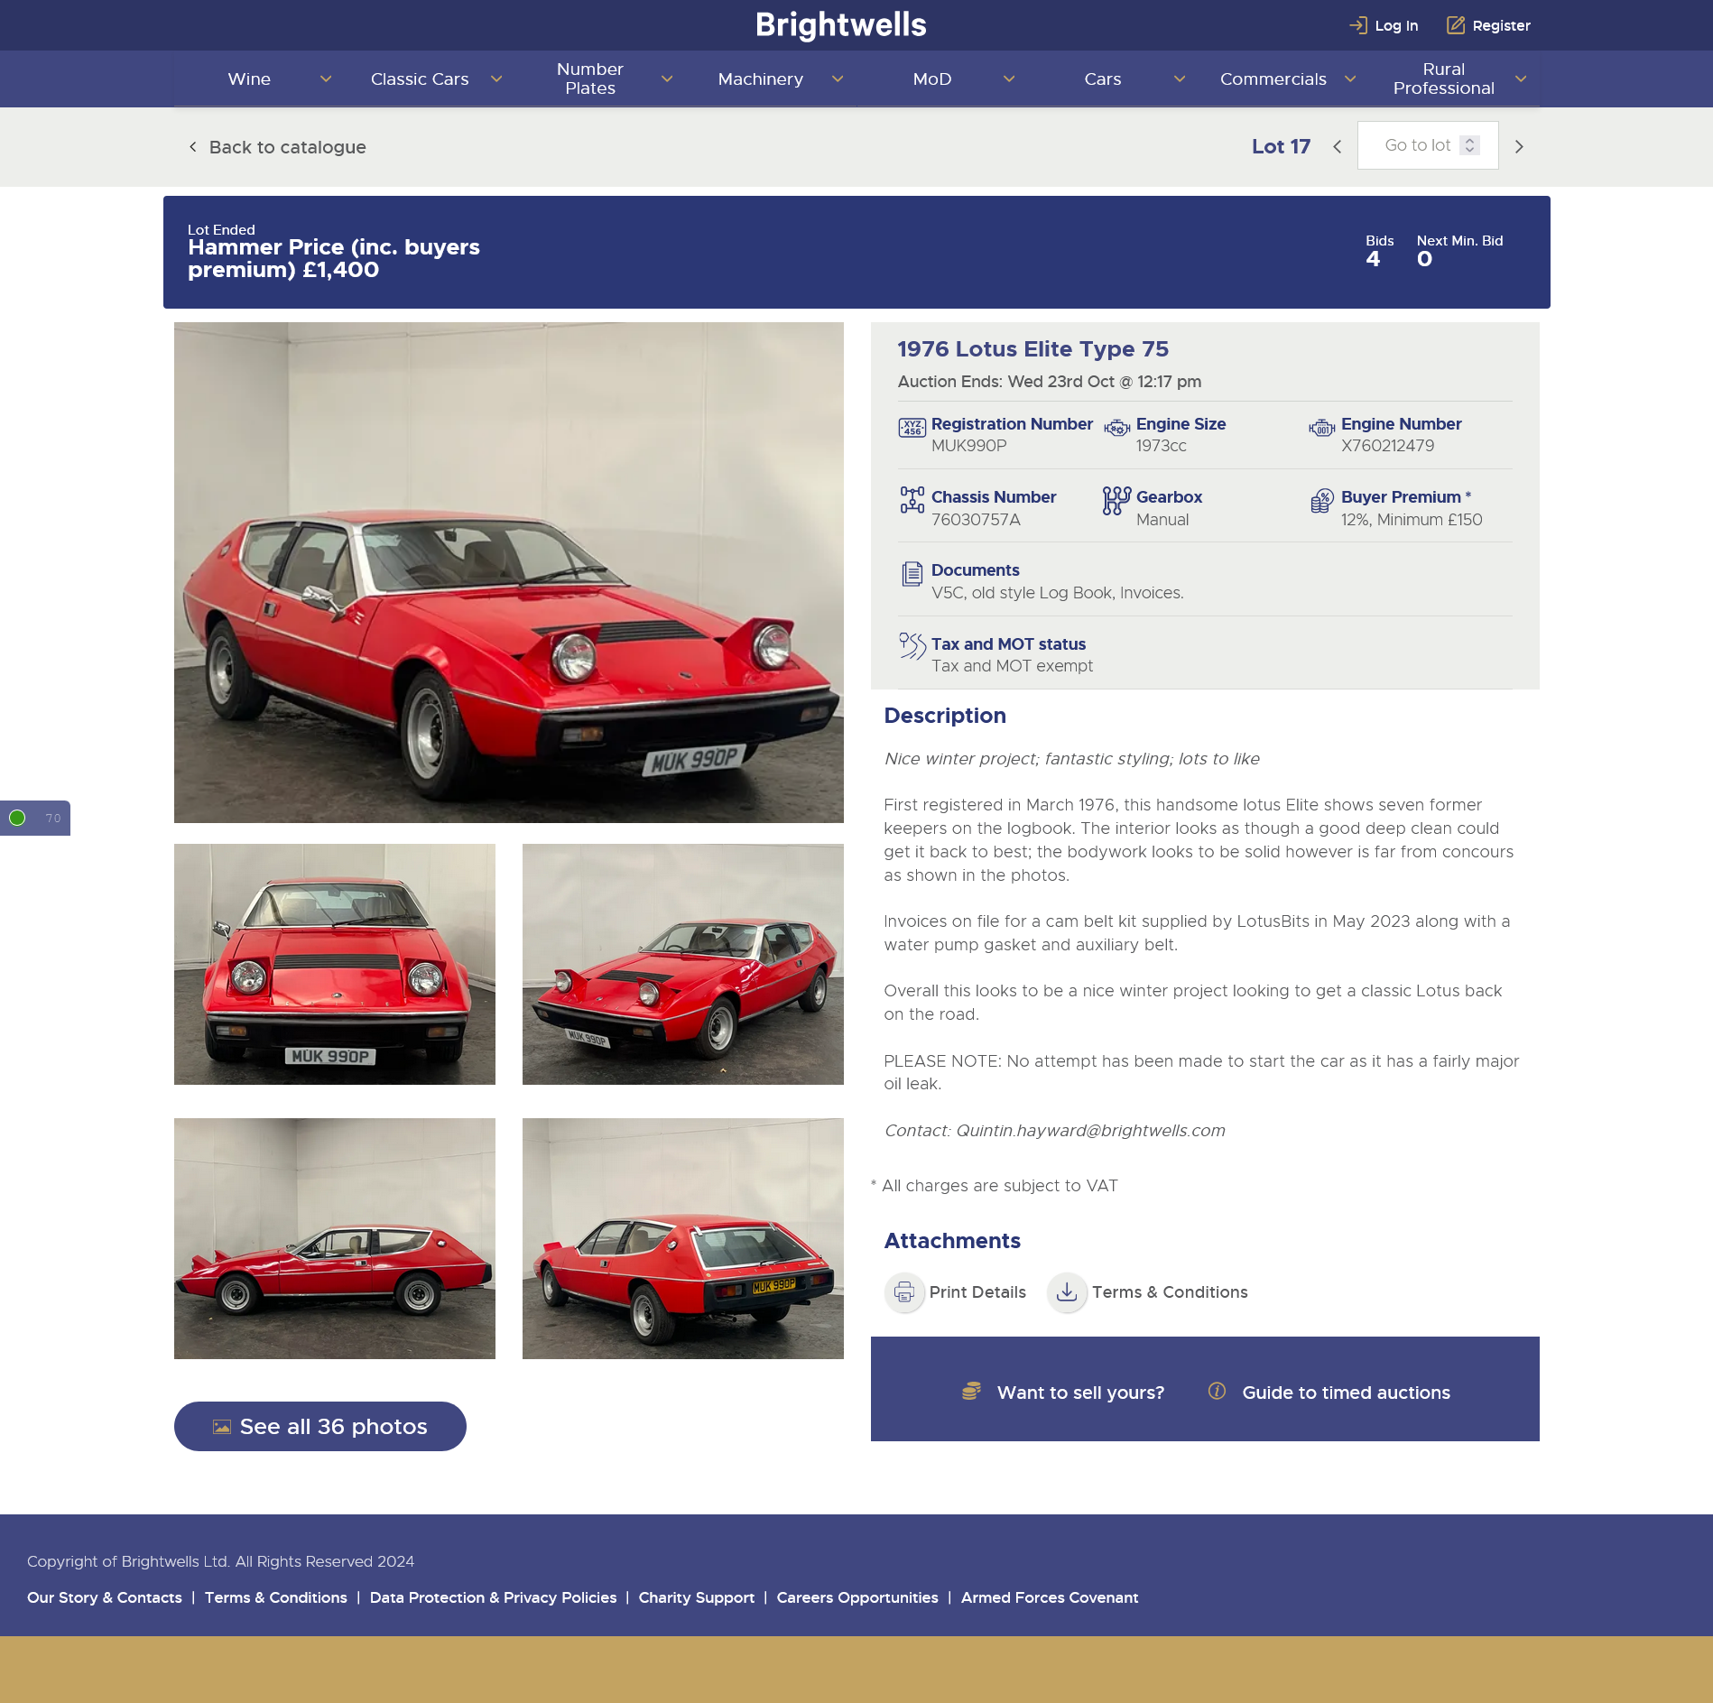Open Our Story & Contacts footer link
The width and height of the screenshot is (1713, 1703).
point(105,1597)
